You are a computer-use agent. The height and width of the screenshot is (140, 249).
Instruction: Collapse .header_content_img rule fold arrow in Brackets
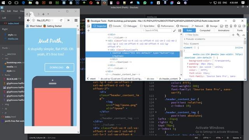point(156,112)
